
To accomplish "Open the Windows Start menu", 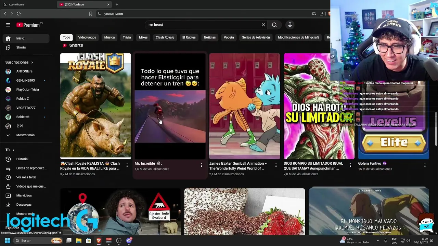I will (7, 241).
